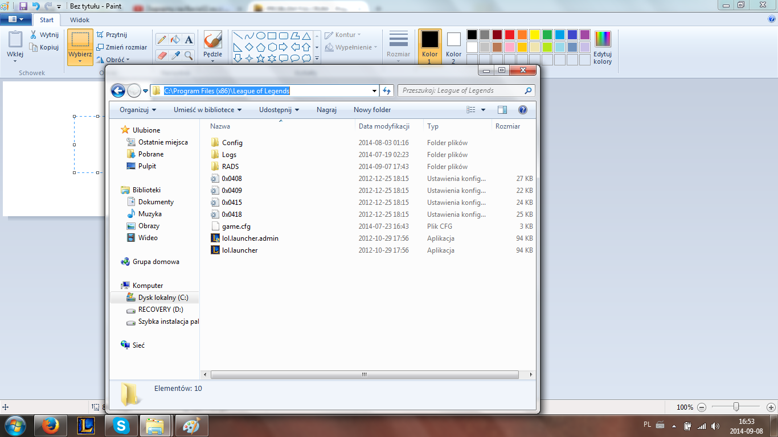Select the Rectangle shape in the shapes gallery
The width and height of the screenshot is (778, 437).
coord(272,36)
